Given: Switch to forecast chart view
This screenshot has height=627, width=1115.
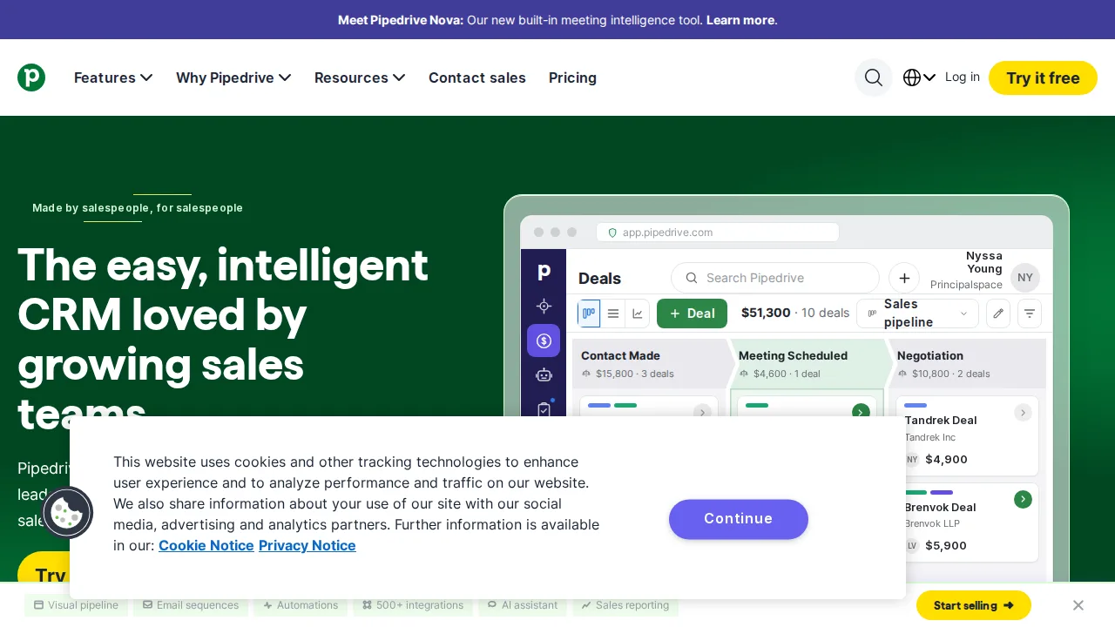Looking at the screenshot, I should tap(638, 313).
